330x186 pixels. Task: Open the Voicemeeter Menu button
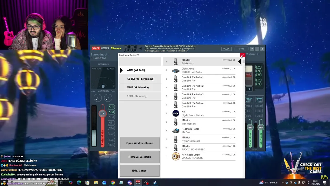coord(241,49)
